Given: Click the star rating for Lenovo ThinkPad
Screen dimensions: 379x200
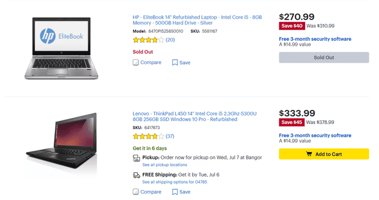Looking at the screenshot, I should click(149, 137).
